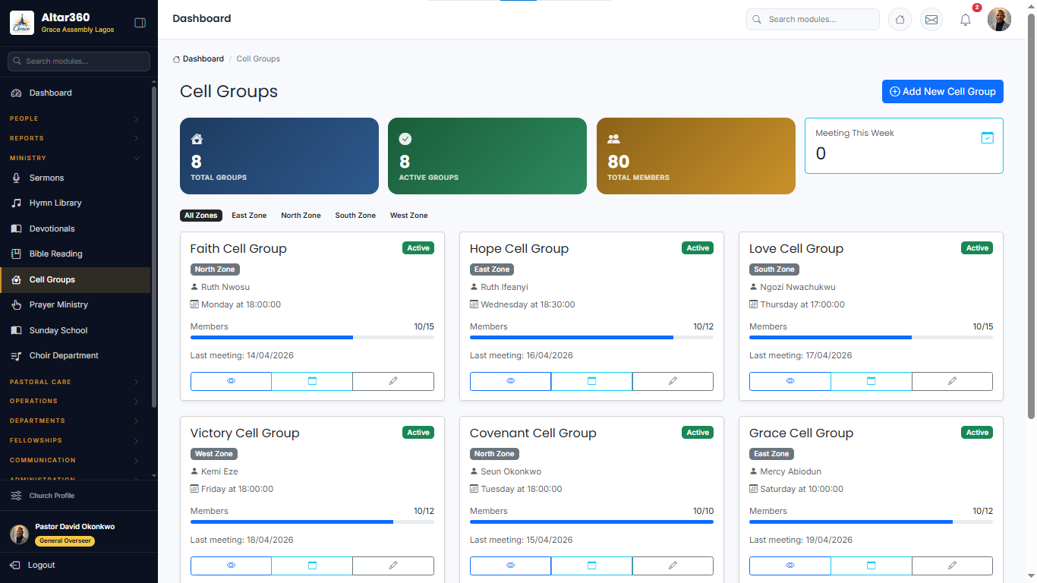
Task: Click the top bar search modules field
Action: pos(812,19)
